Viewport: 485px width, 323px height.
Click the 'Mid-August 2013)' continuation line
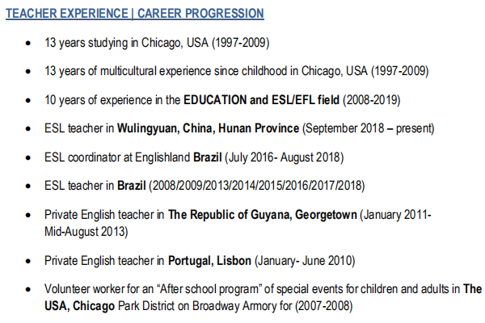click(x=86, y=230)
